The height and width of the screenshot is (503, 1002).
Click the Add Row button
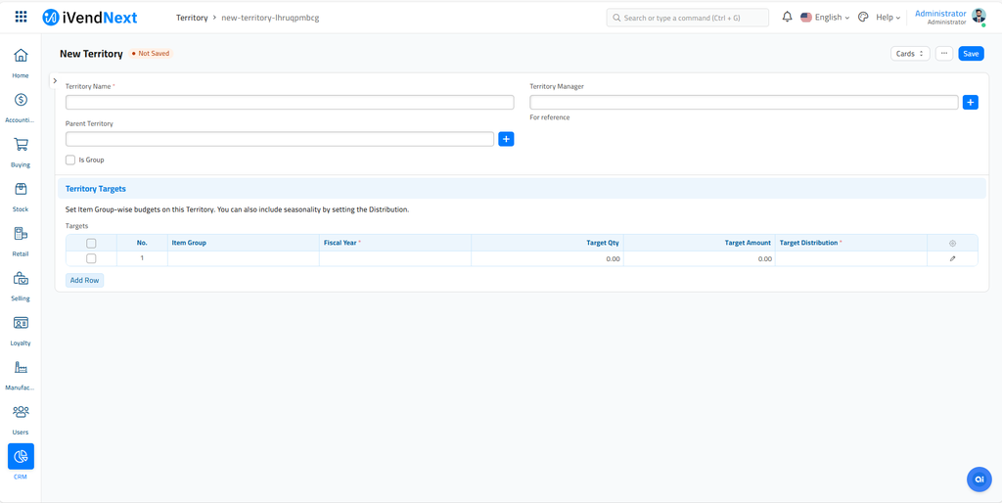point(84,281)
